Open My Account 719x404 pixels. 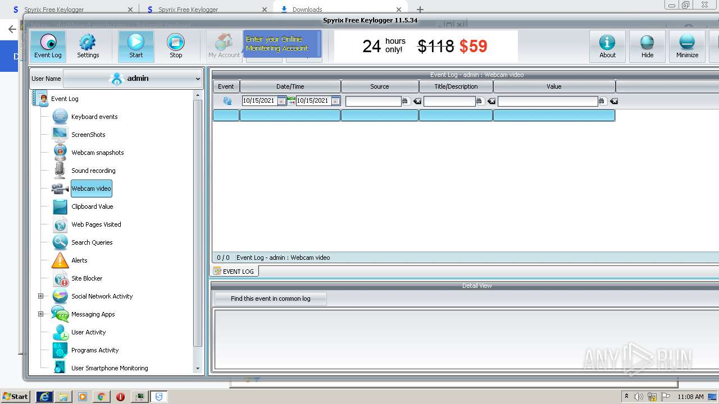pos(224,46)
